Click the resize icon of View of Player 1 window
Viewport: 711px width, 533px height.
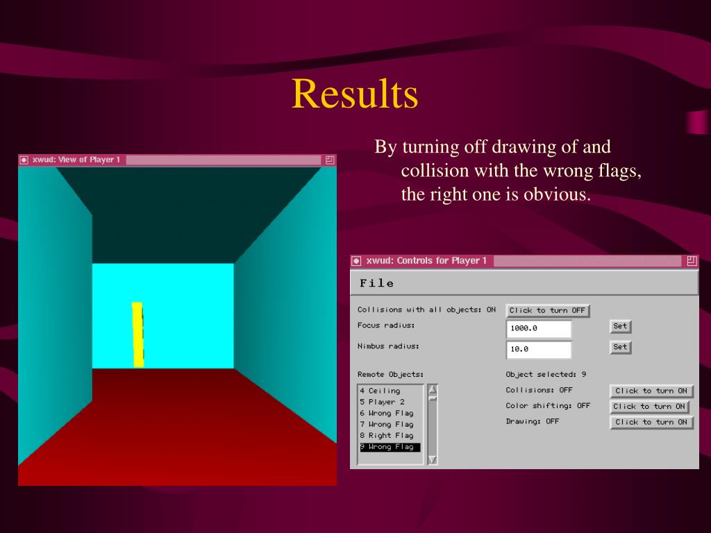coord(330,160)
